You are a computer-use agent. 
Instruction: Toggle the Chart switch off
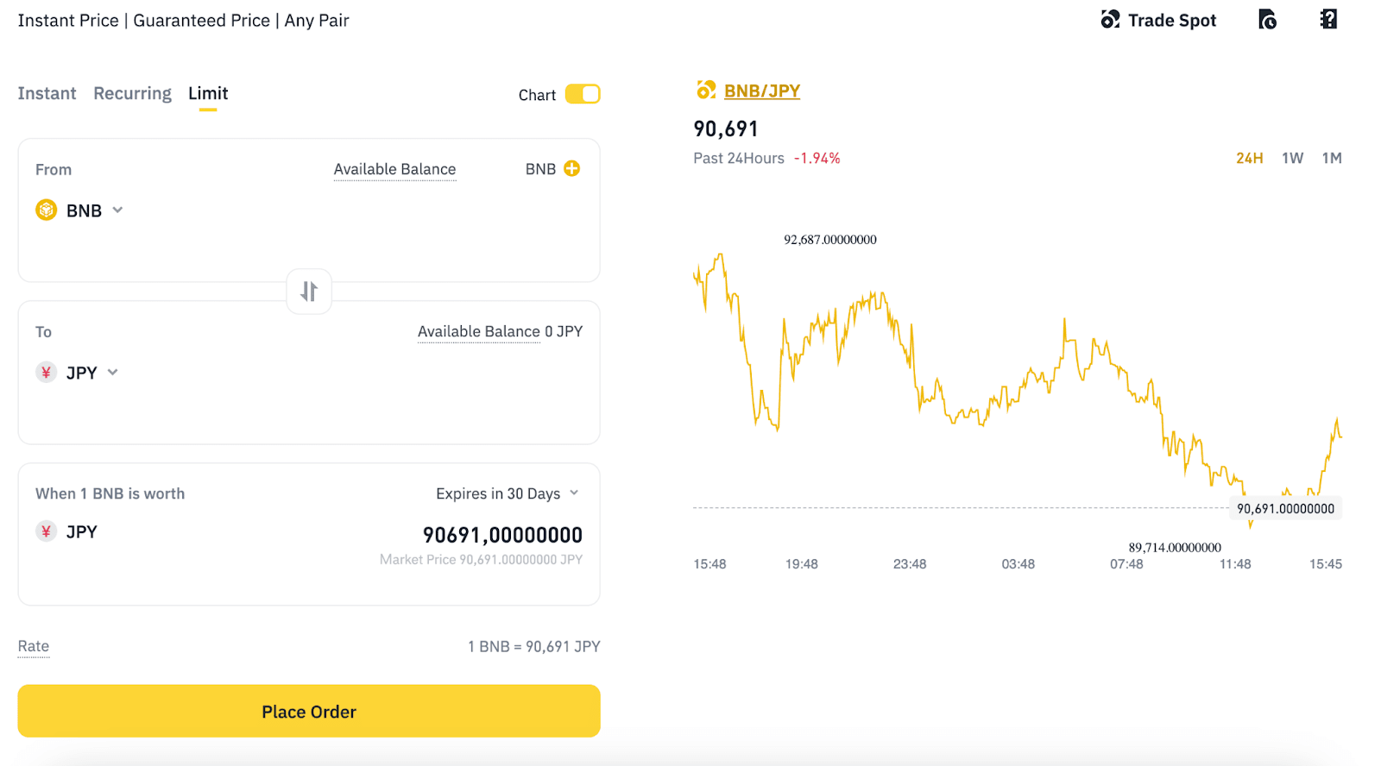[583, 94]
